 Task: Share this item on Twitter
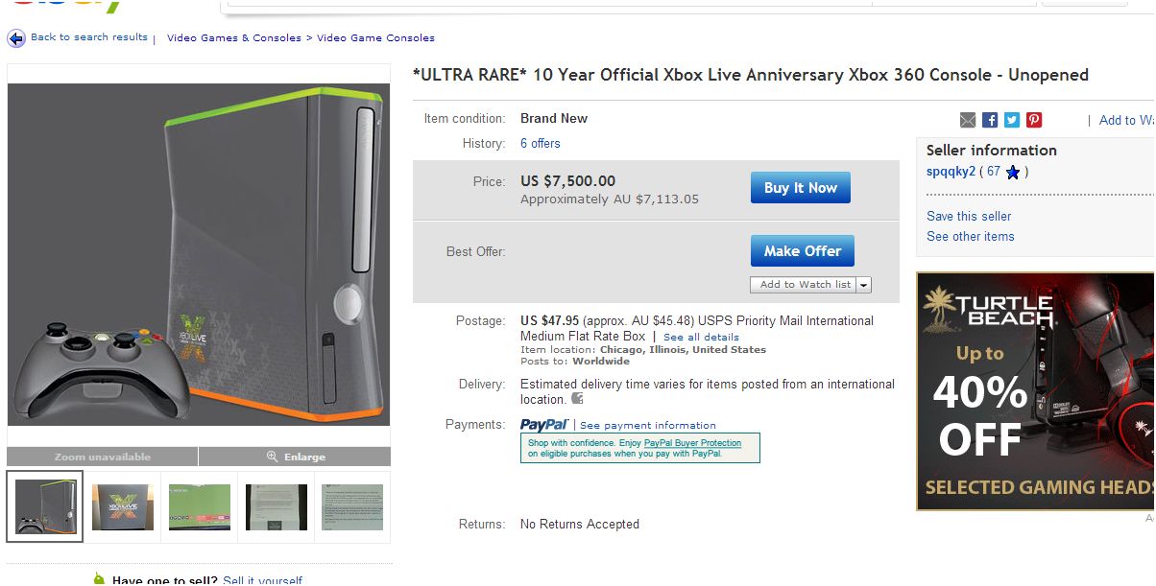click(x=1011, y=120)
